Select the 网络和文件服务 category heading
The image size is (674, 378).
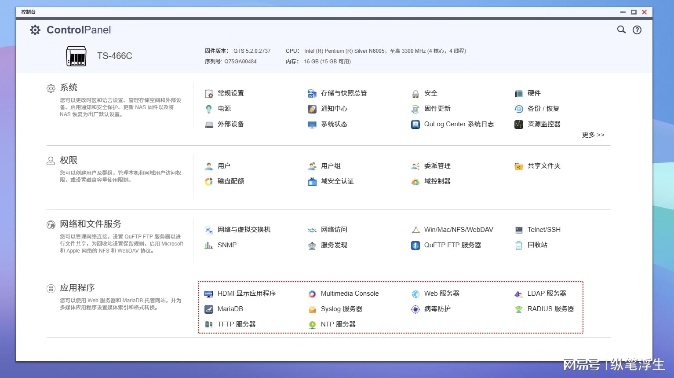pyautogui.click(x=91, y=224)
